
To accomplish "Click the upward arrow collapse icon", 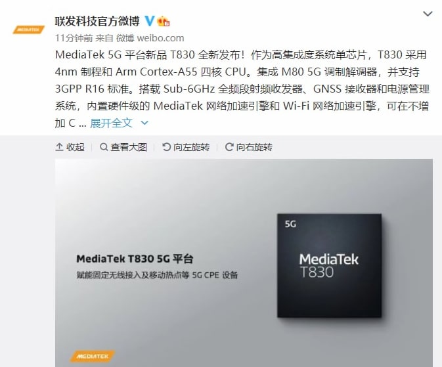I will [59, 147].
